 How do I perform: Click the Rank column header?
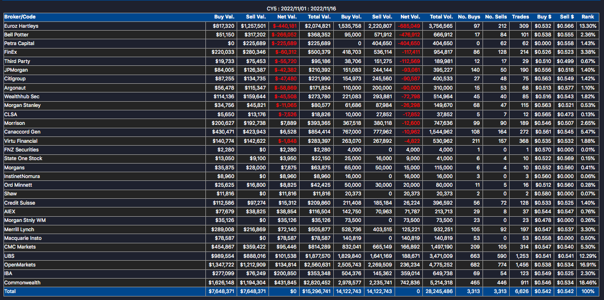tap(588, 17)
